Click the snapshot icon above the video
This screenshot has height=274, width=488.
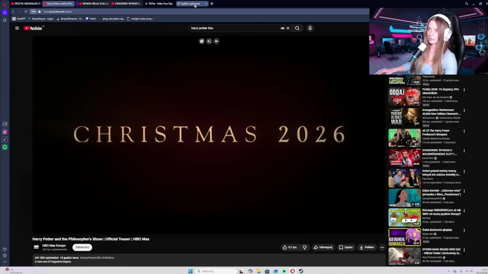tap(202, 41)
